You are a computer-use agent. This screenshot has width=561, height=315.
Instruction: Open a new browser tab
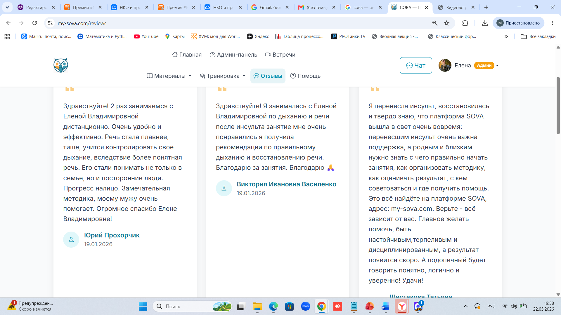[486, 7]
